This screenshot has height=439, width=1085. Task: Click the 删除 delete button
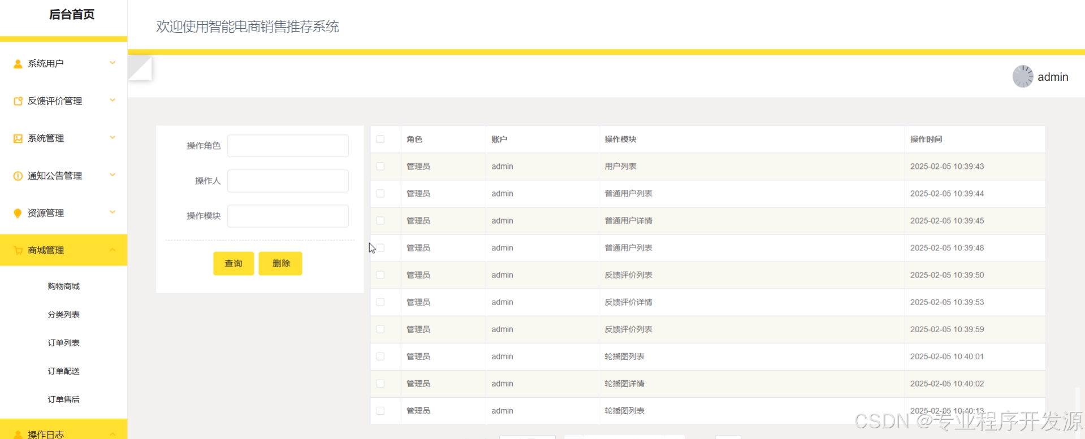click(x=280, y=263)
